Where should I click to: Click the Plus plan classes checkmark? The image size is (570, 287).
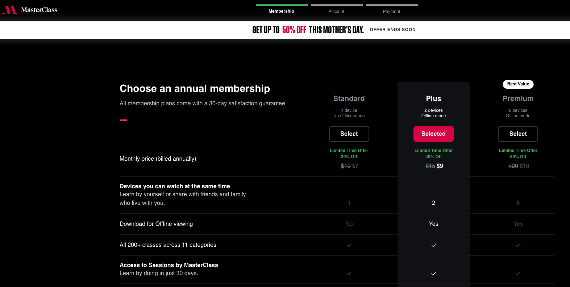(x=433, y=245)
